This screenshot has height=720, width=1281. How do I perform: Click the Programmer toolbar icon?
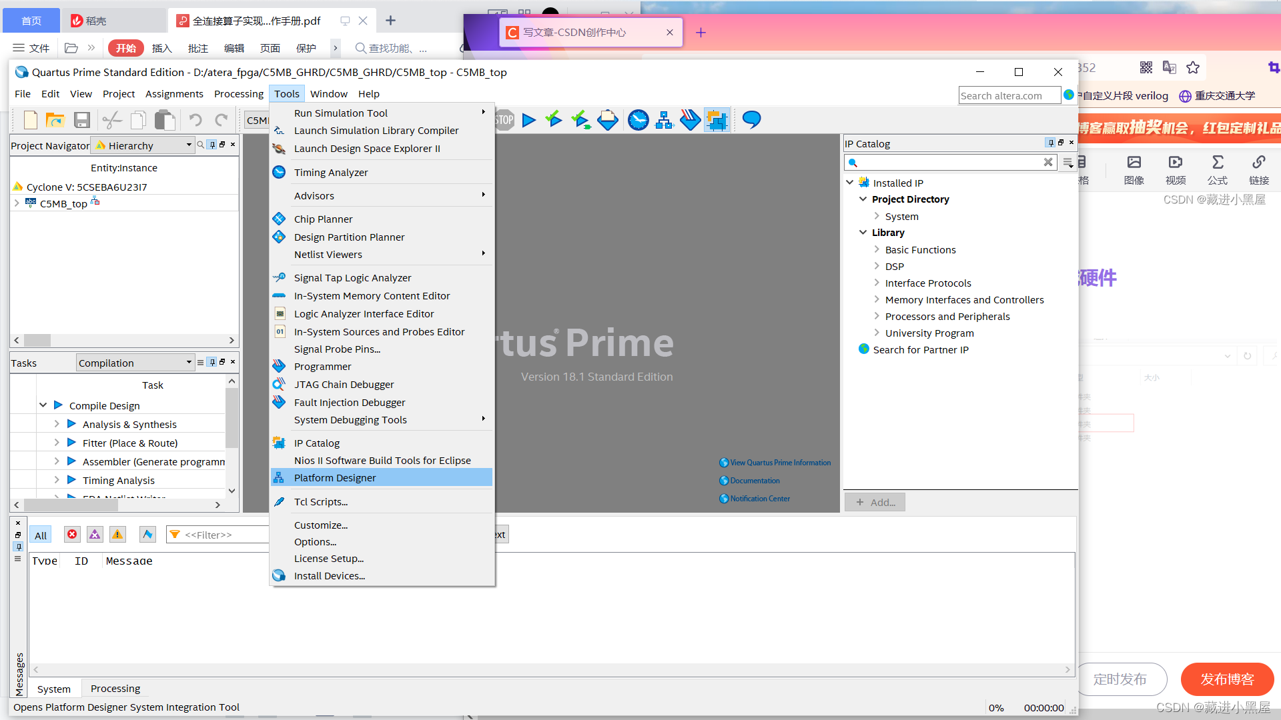pos(691,120)
